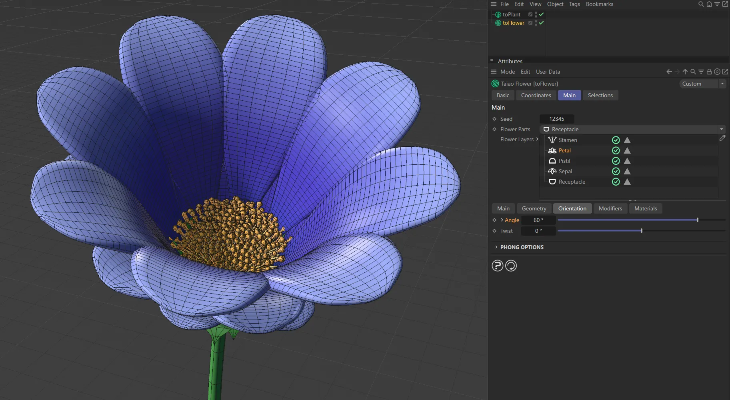The height and width of the screenshot is (400, 730).
Task: Click the Pistil layer icon
Action: tap(552, 161)
